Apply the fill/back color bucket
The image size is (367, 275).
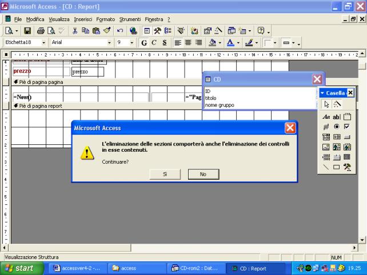coord(213,43)
